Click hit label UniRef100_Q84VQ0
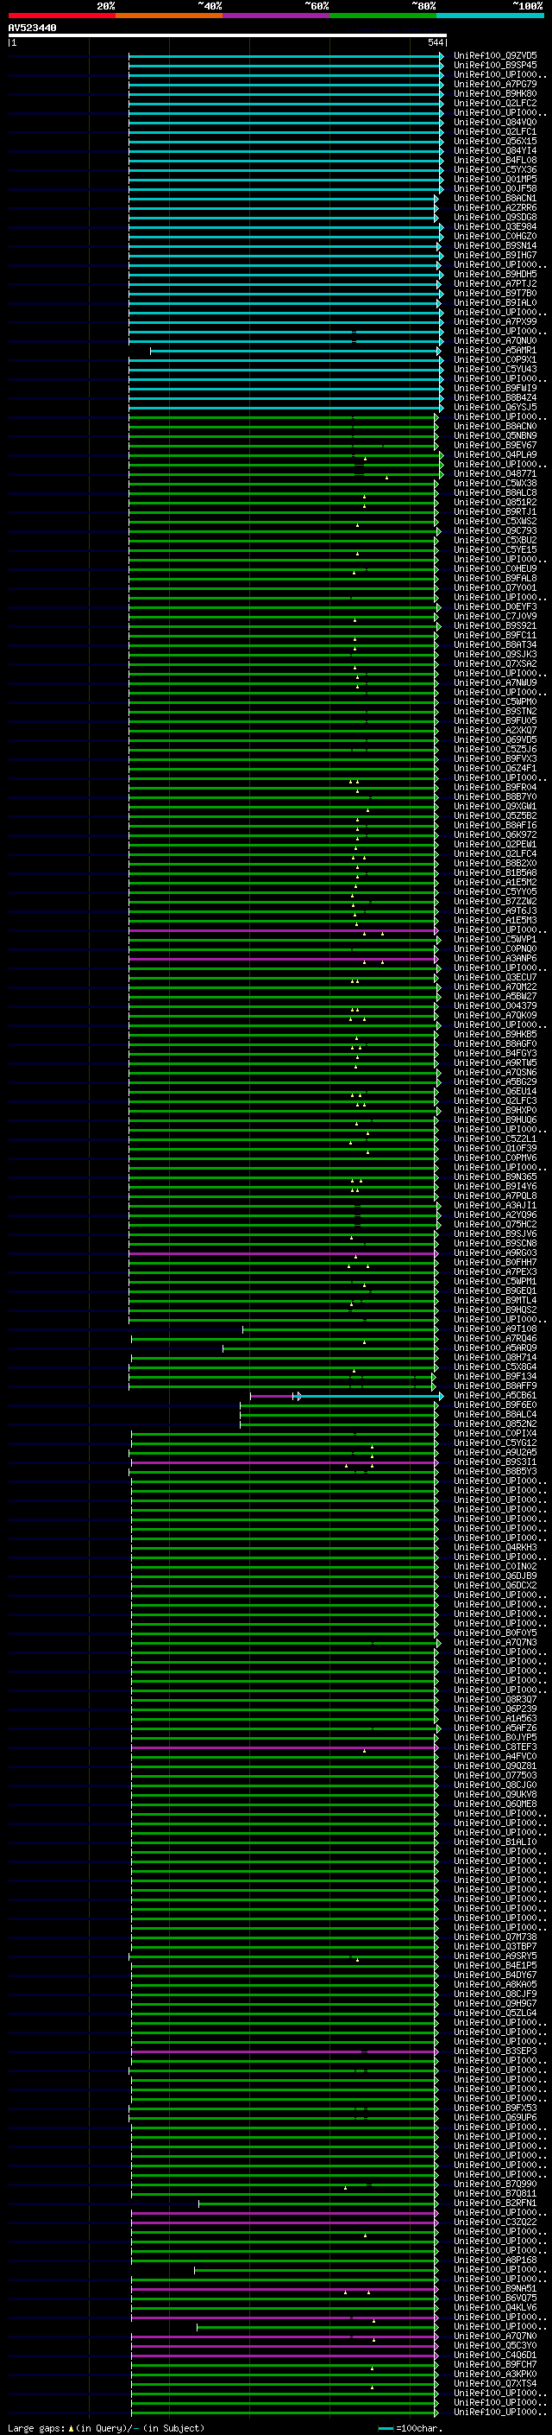Image resolution: width=552 pixels, height=2435 pixels. [495, 122]
